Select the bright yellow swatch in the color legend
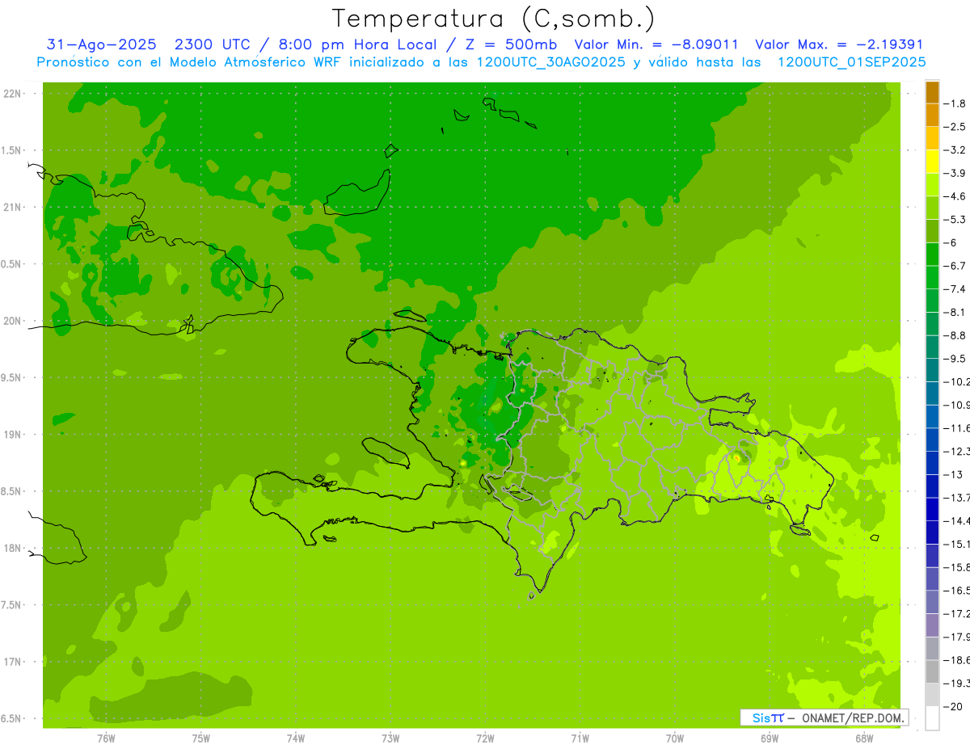The image size is (970, 749). (932, 162)
